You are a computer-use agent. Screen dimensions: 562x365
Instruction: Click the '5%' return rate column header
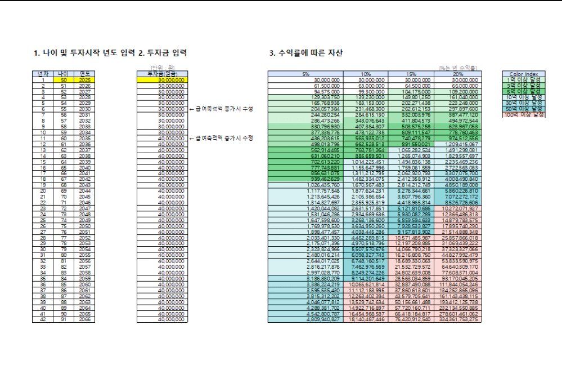point(305,74)
